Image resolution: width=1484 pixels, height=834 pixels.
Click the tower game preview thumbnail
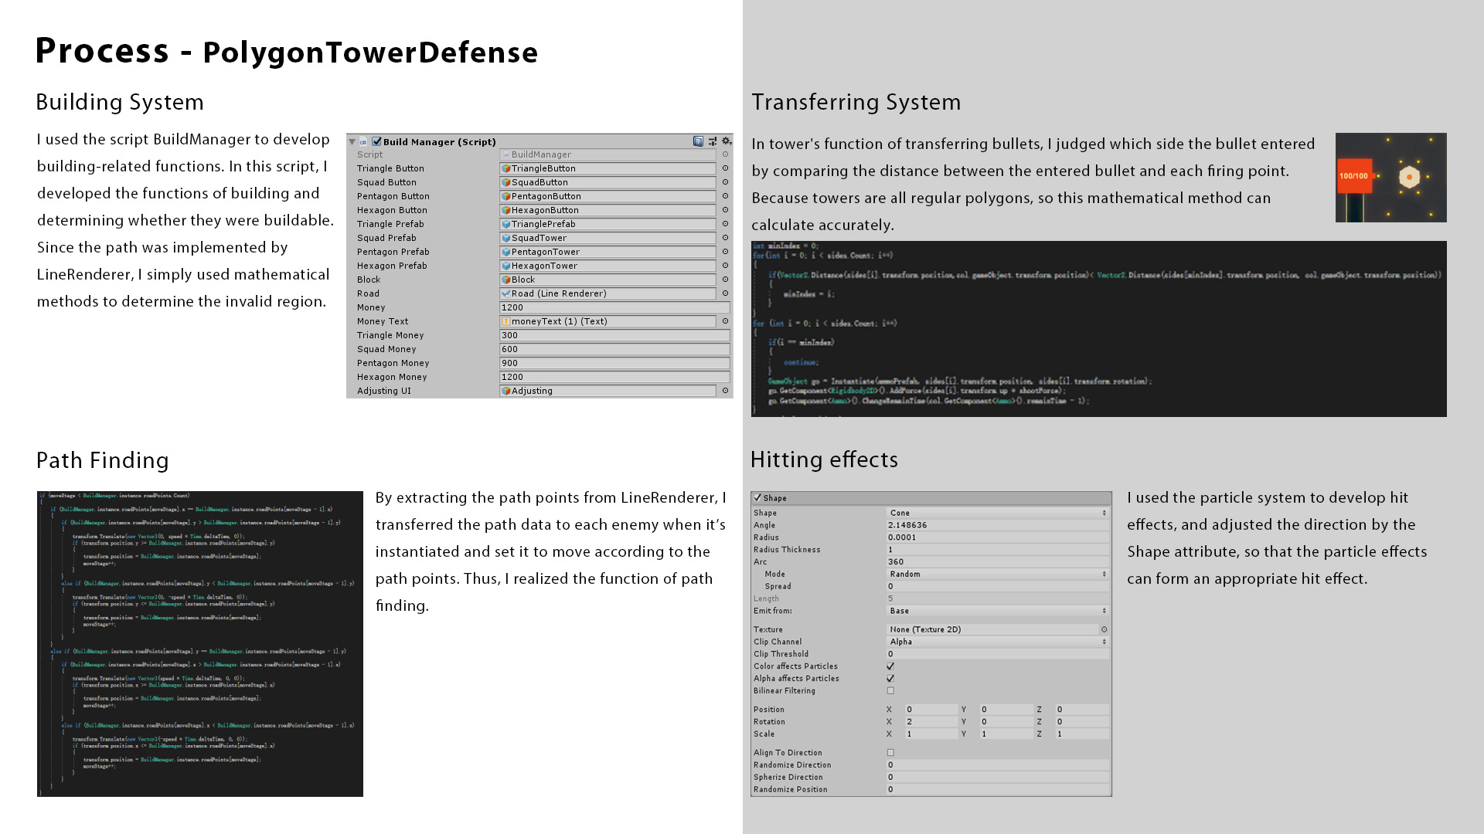pyautogui.click(x=1390, y=178)
